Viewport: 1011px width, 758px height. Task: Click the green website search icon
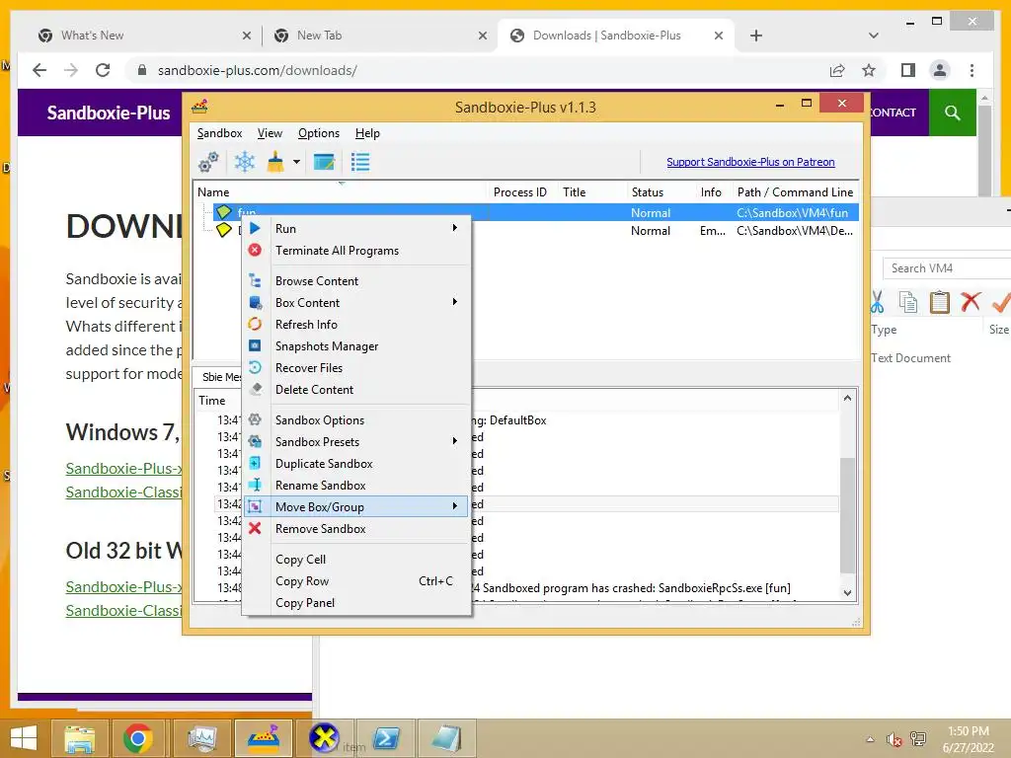pos(953,113)
